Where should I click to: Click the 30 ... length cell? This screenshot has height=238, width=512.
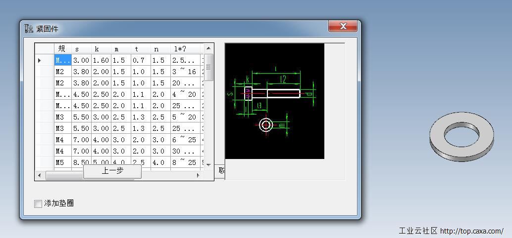185,152
